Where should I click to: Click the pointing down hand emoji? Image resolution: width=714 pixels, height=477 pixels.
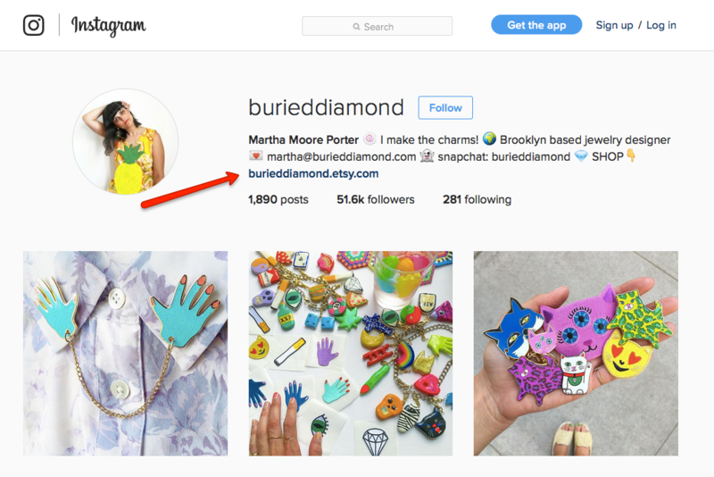coord(631,155)
